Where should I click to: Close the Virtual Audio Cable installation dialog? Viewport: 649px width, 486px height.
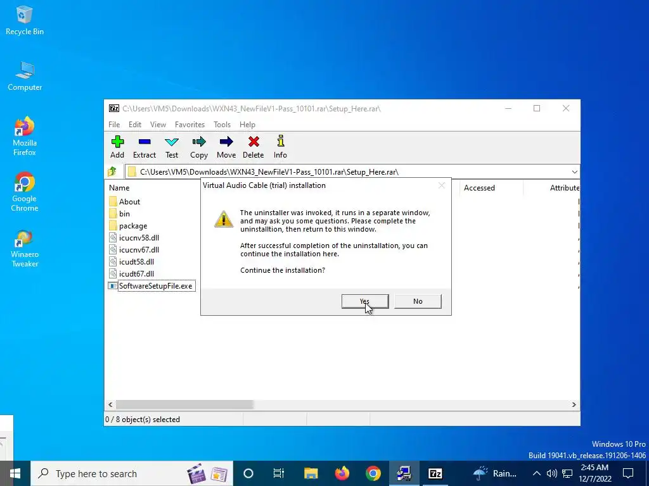[x=442, y=185]
